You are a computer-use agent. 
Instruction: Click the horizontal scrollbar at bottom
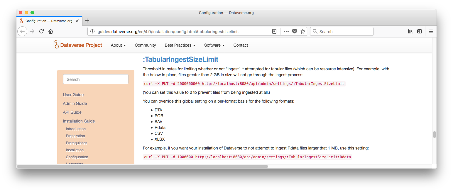[x=143, y=166]
